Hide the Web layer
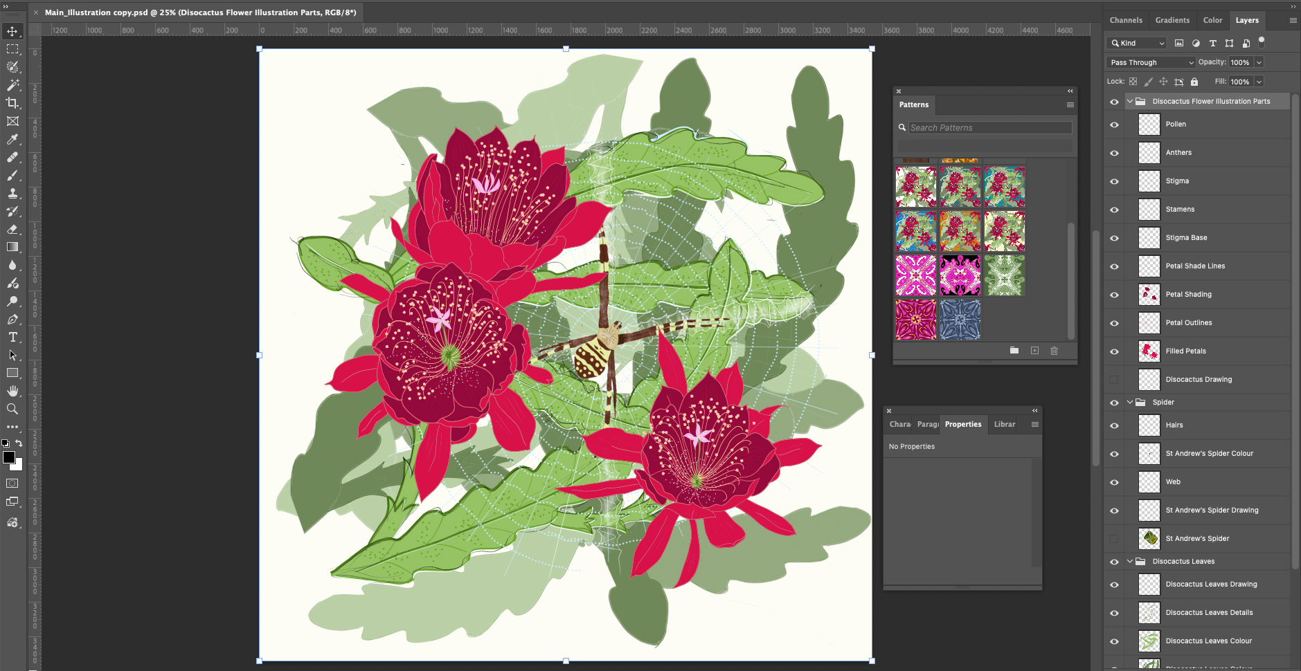This screenshot has width=1301, height=671. (x=1114, y=482)
